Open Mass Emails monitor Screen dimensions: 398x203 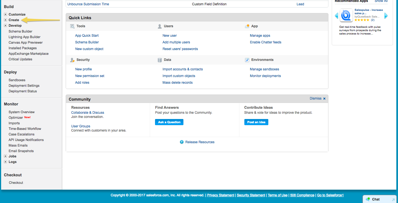click(x=18, y=145)
